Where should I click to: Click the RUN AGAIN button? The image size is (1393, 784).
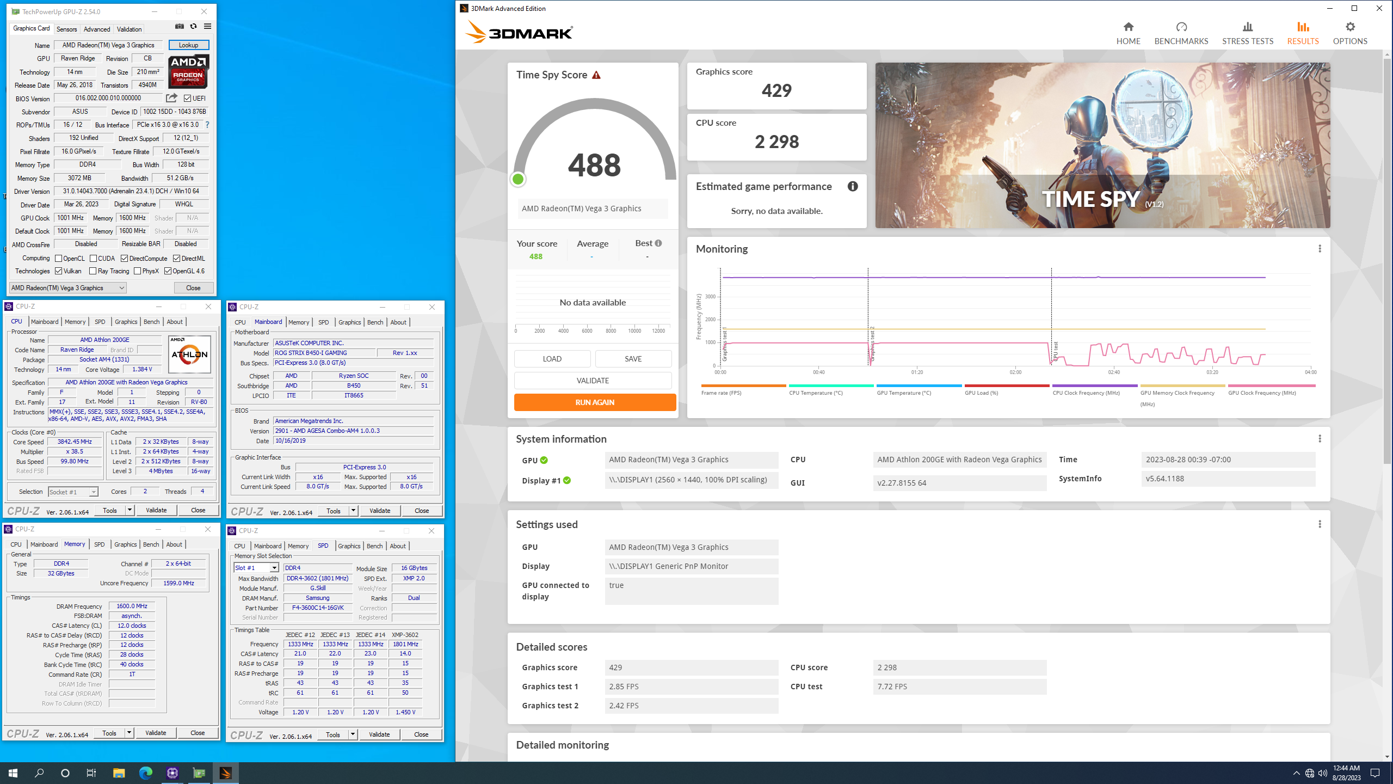point(595,402)
